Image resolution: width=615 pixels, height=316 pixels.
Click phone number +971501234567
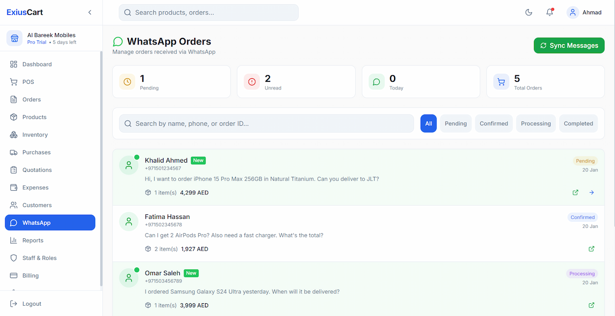pos(163,168)
